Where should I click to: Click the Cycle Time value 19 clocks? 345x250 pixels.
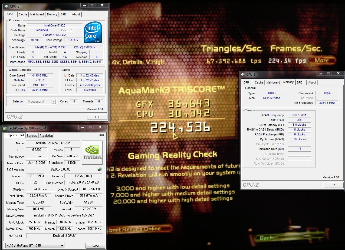299,139
